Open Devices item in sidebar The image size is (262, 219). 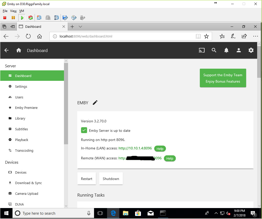coord(32,172)
